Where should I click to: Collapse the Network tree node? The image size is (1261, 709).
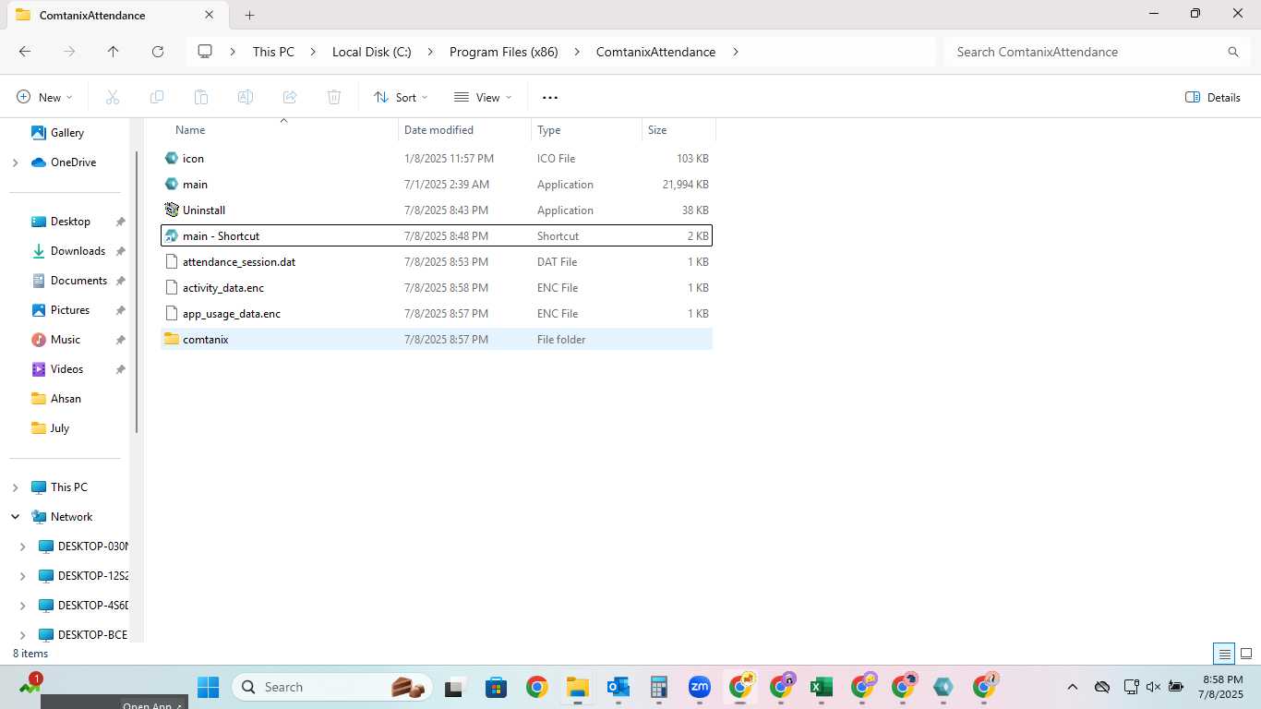coord(15,517)
